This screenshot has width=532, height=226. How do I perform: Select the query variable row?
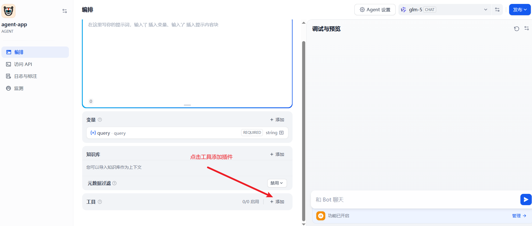click(187, 133)
